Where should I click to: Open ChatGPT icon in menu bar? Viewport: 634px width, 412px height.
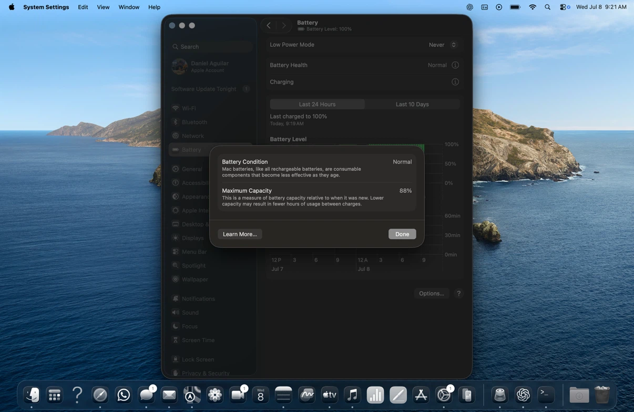click(x=469, y=7)
